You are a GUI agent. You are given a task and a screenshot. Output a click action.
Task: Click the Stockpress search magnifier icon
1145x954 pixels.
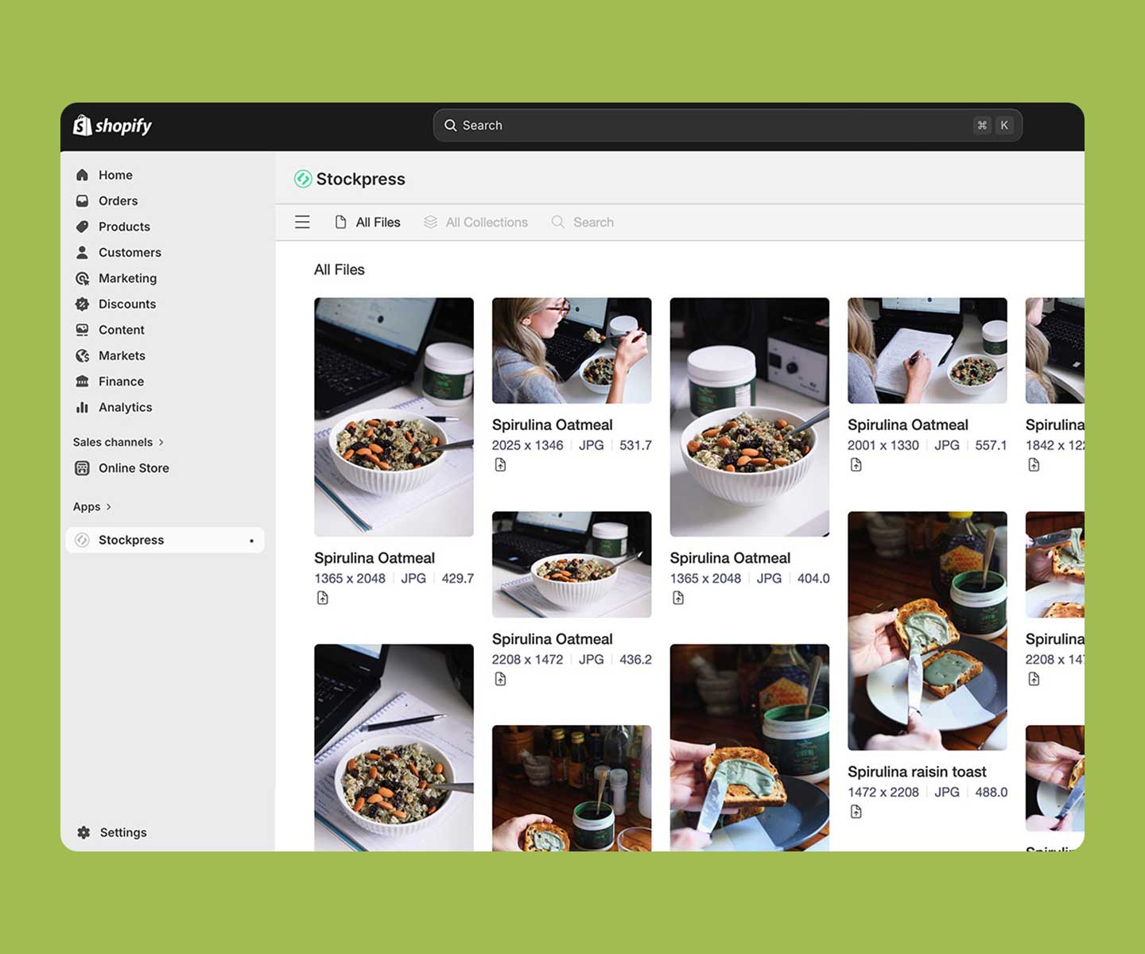coord(558,223)
